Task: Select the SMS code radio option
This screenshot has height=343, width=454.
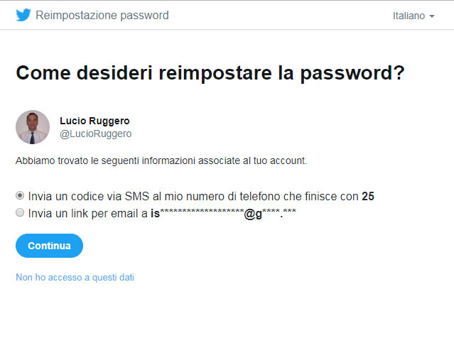Action: (x=20, y=196)
